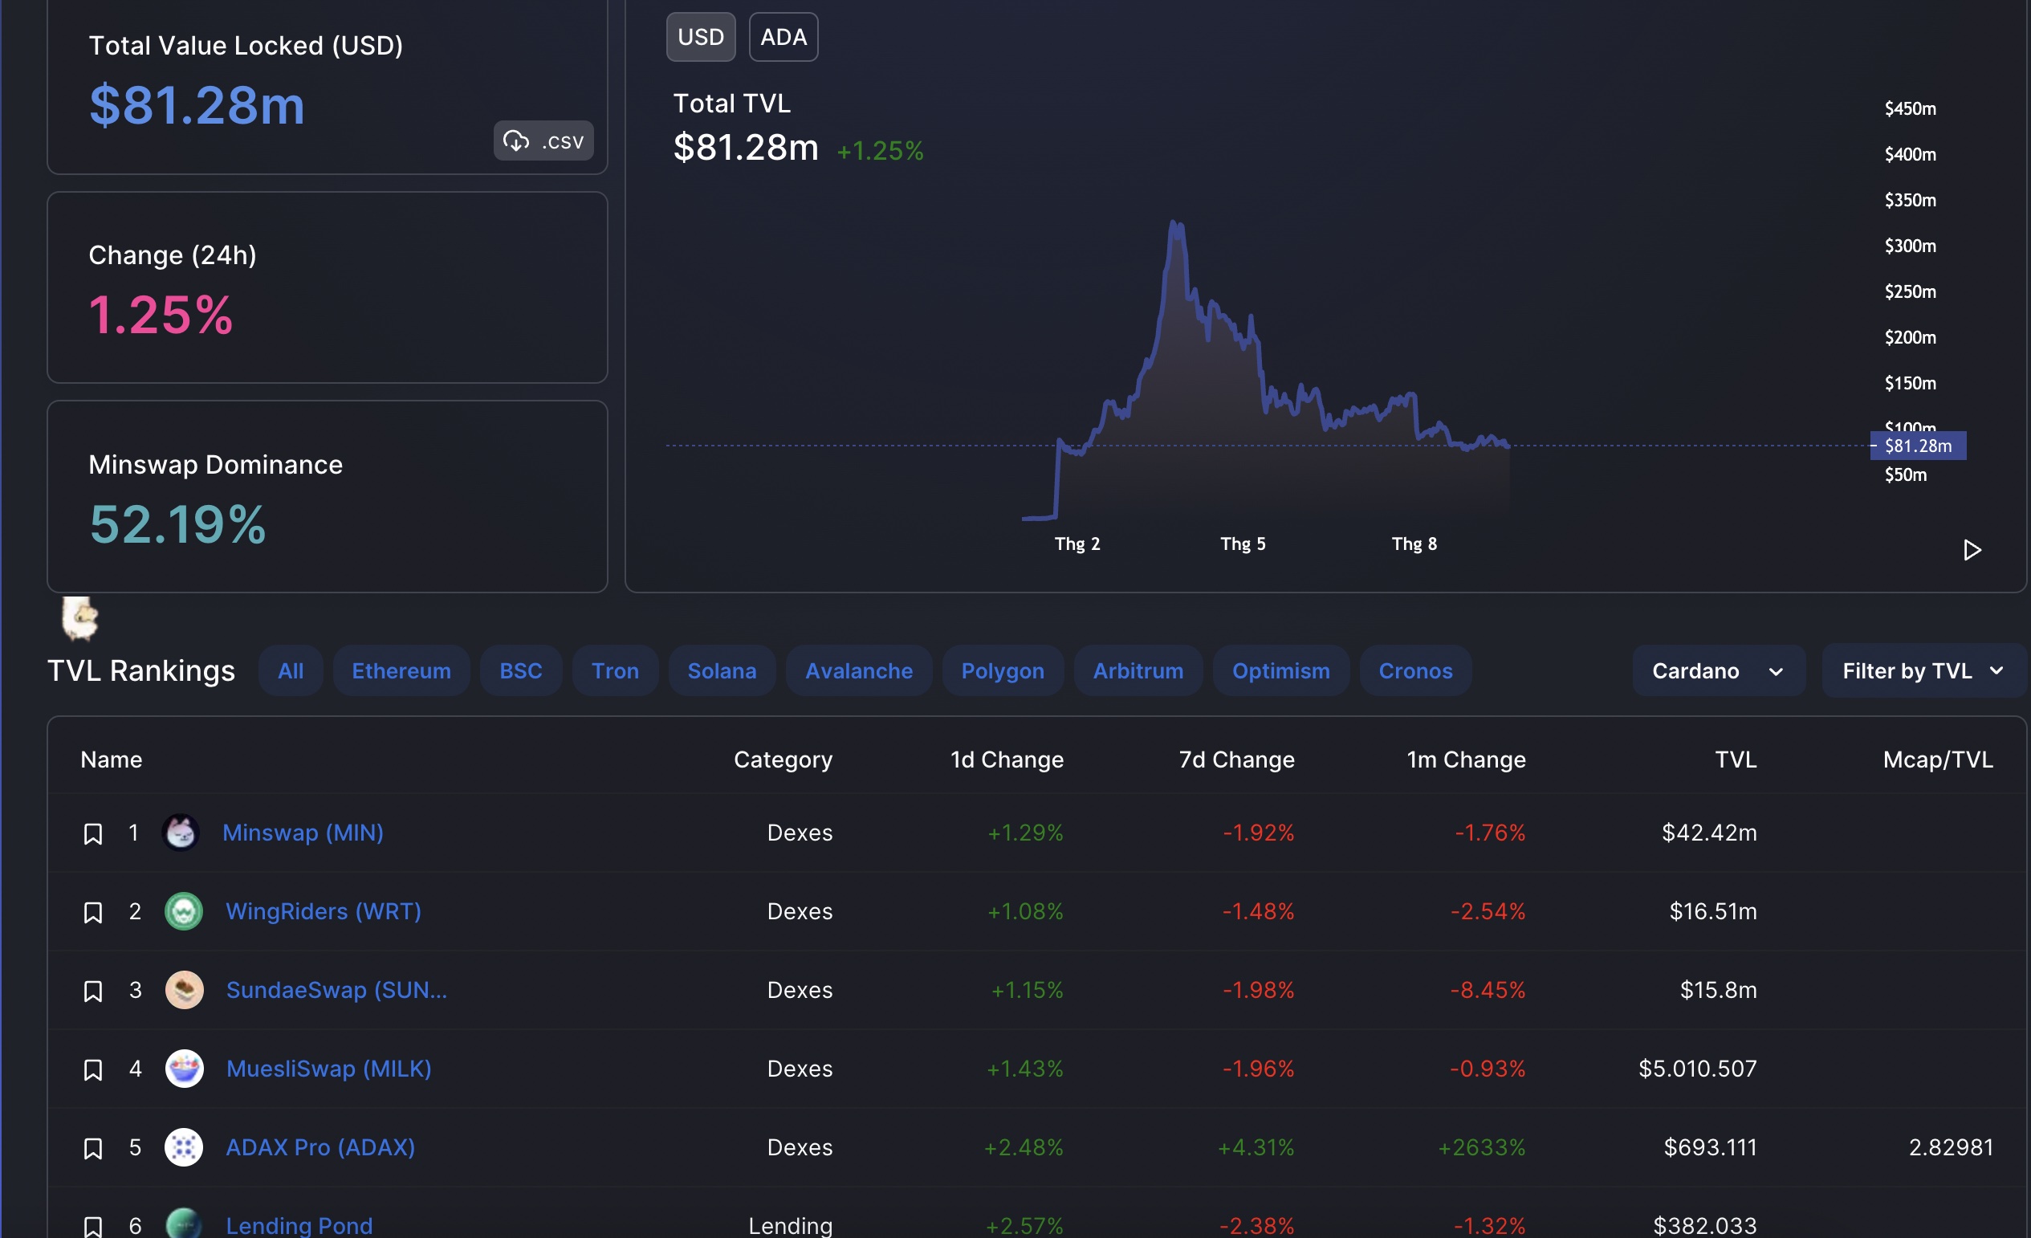
Task: Click Minswap TVL value $42.42m
Action: pos(1710,833)
